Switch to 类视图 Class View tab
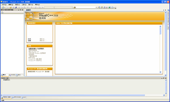Image resolution: width=170 pixels, height=102 pixels. click(x=12, y=75)
